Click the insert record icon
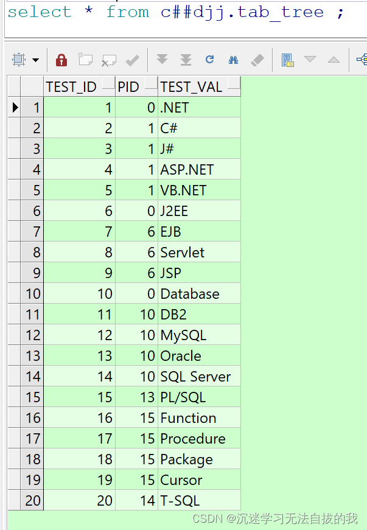This screenshot has width=367, height=530. [x=85, y=60]
